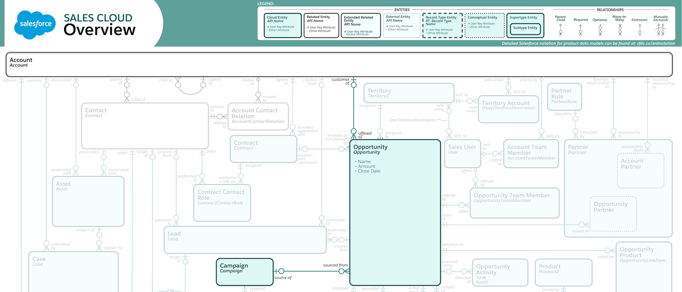The height and width of the screenshot is (292, 682).
Task: Click the "enabled or constrained by" label
Action: click(x=337, y=139)
